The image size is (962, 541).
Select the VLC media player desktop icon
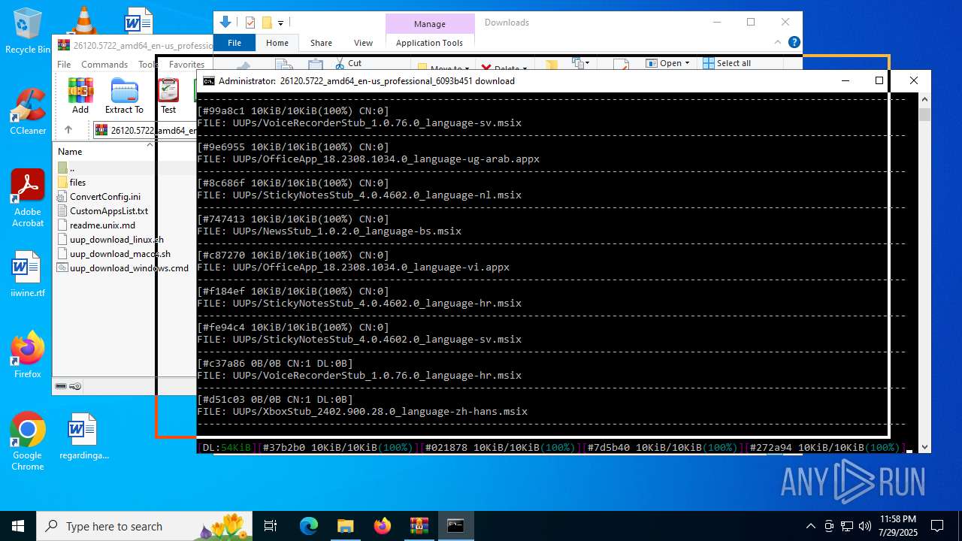point(83,20)
